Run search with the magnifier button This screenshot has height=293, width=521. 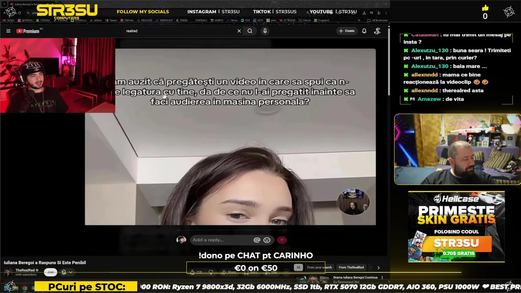tap(250, 31)
